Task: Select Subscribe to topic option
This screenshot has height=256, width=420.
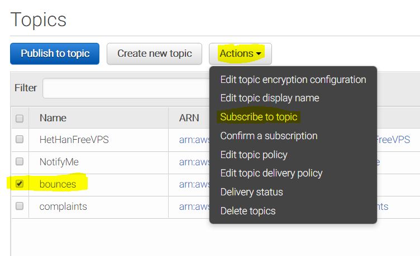Action: coord(259,117)
